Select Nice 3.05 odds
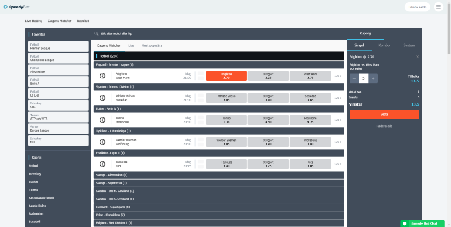The width and height of the screenshot is (451, 227). tap(311, 164)
